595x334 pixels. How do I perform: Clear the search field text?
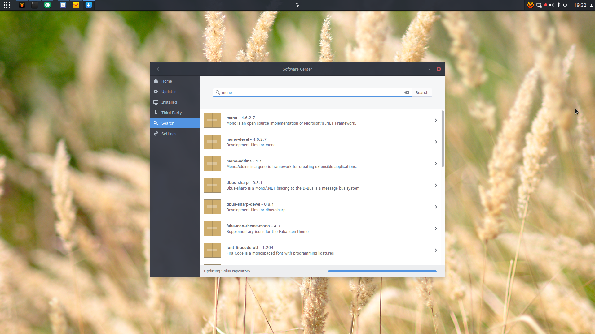click(407, 92)
